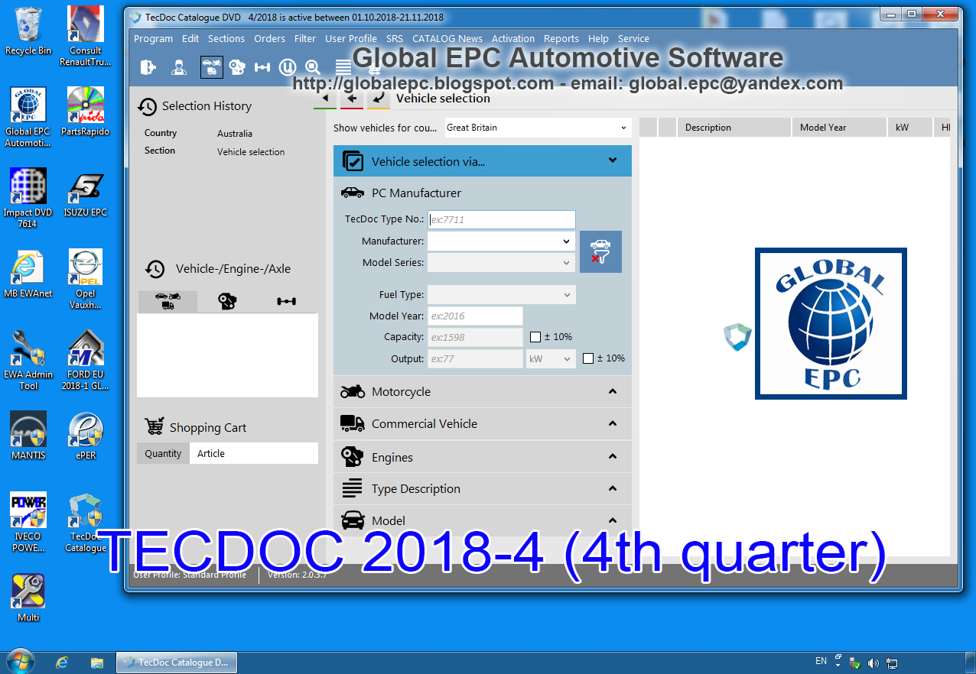
Task: Click the Model Year input field
Action: pos(475,316)
